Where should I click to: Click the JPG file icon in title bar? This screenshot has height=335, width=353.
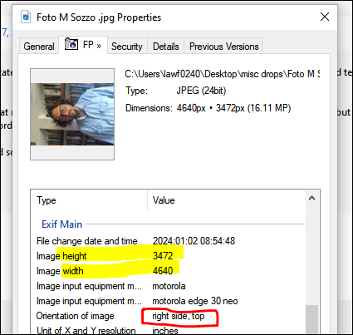pos(26,17)
